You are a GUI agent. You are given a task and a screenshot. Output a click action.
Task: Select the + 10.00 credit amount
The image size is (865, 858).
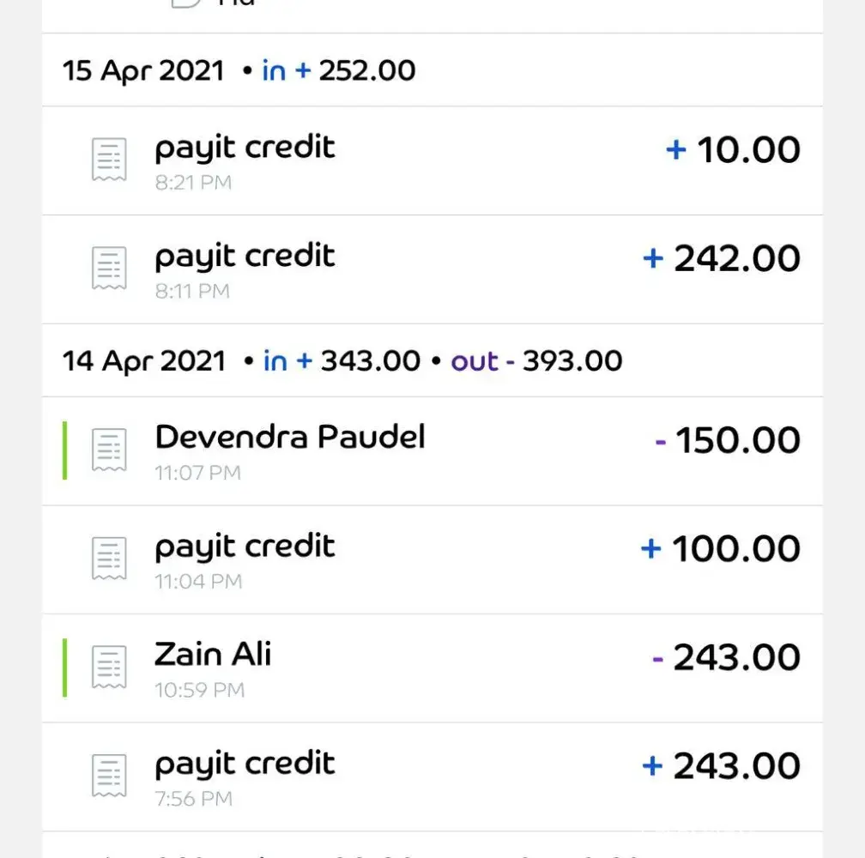point(733,150)
